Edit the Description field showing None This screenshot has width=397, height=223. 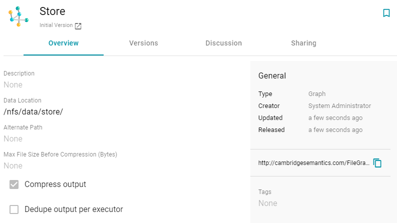(x=13, y=84)
